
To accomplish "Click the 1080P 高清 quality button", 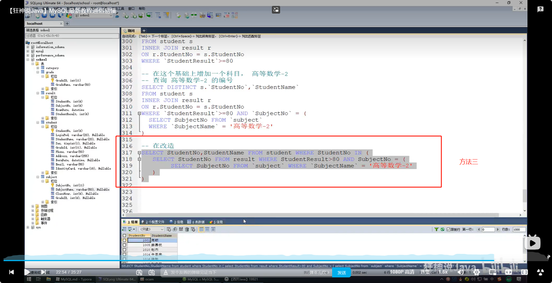I will click(x=402, y=272).
